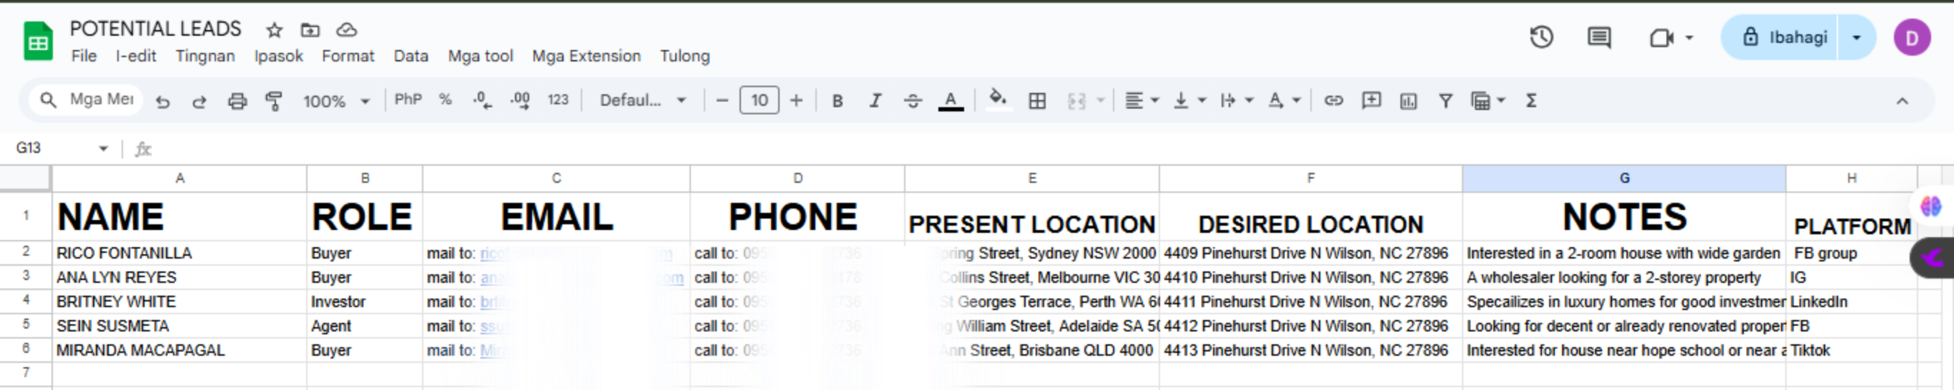Screen dimensions: 1954x390
Task: Create a filter with funnel icon
Action: pos(1445,101)
